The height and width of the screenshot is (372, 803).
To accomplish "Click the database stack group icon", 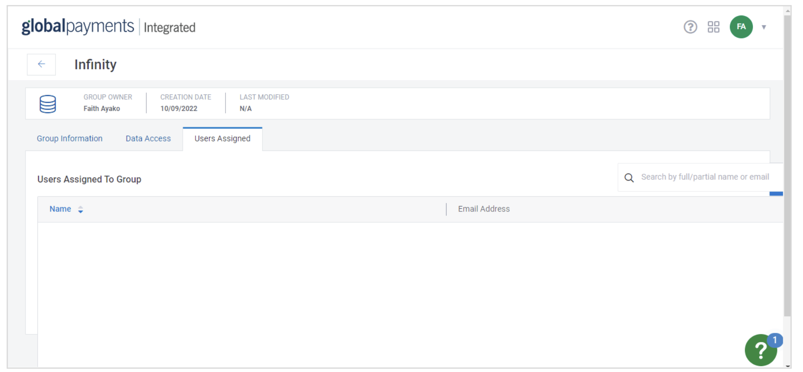I will (48, 104).
